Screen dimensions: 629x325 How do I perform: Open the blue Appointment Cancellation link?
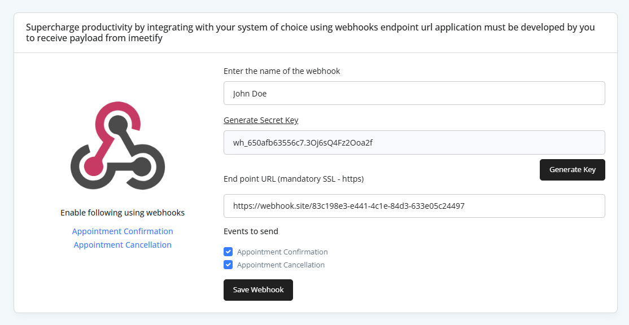pyautogui.click(x=123, y=245)
